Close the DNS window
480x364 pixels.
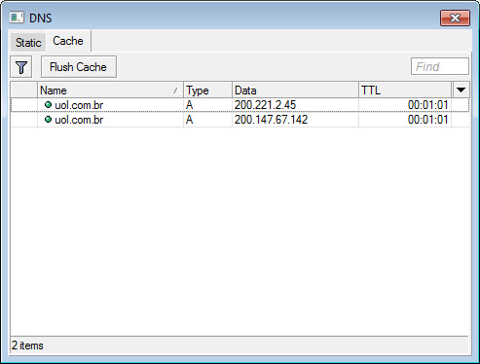tap(455, 18)
